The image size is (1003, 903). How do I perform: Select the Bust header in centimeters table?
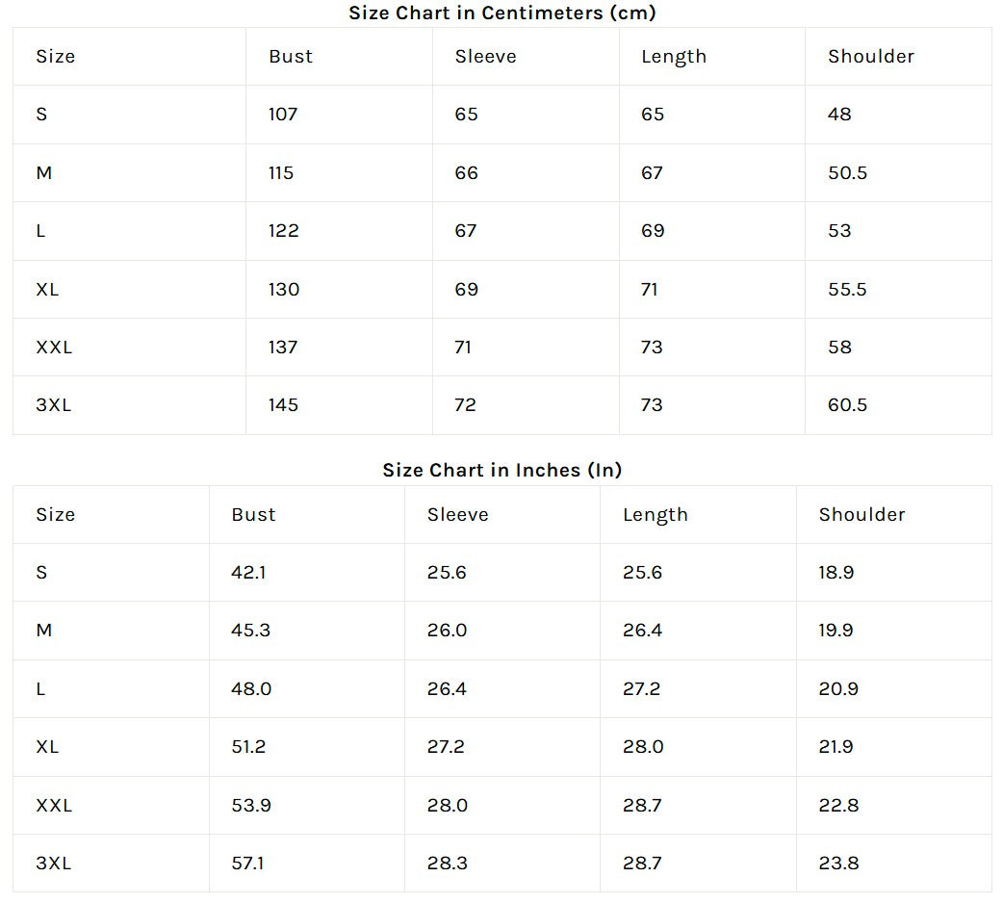point(291,57)
